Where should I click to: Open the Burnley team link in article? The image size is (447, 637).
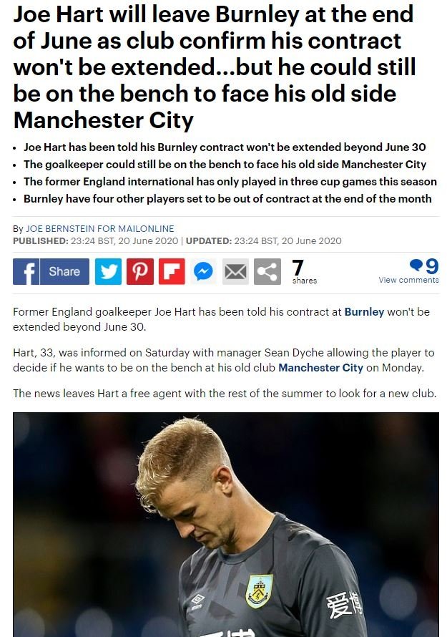364,312
